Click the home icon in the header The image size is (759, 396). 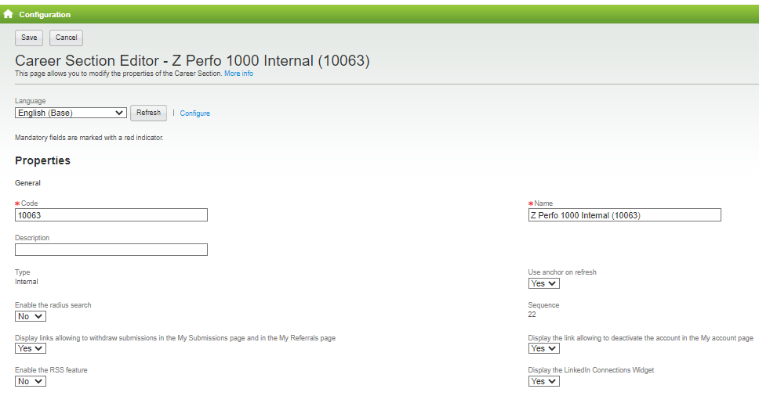pyautogui.click(x=9, y=14)
